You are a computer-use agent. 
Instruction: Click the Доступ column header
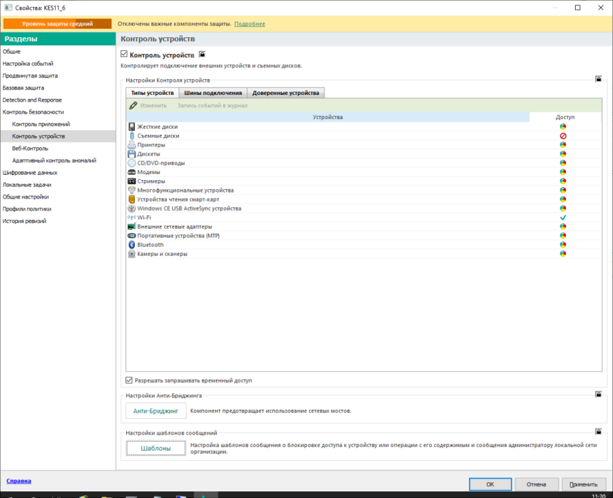[x=565, y=117]
